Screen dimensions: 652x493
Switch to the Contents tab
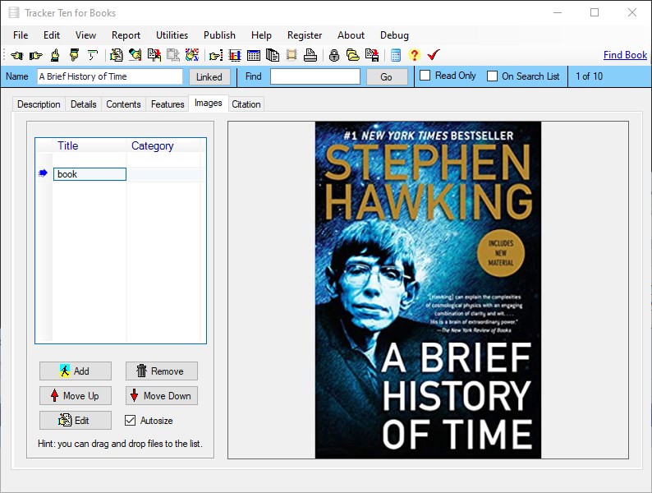coord(123,104)
